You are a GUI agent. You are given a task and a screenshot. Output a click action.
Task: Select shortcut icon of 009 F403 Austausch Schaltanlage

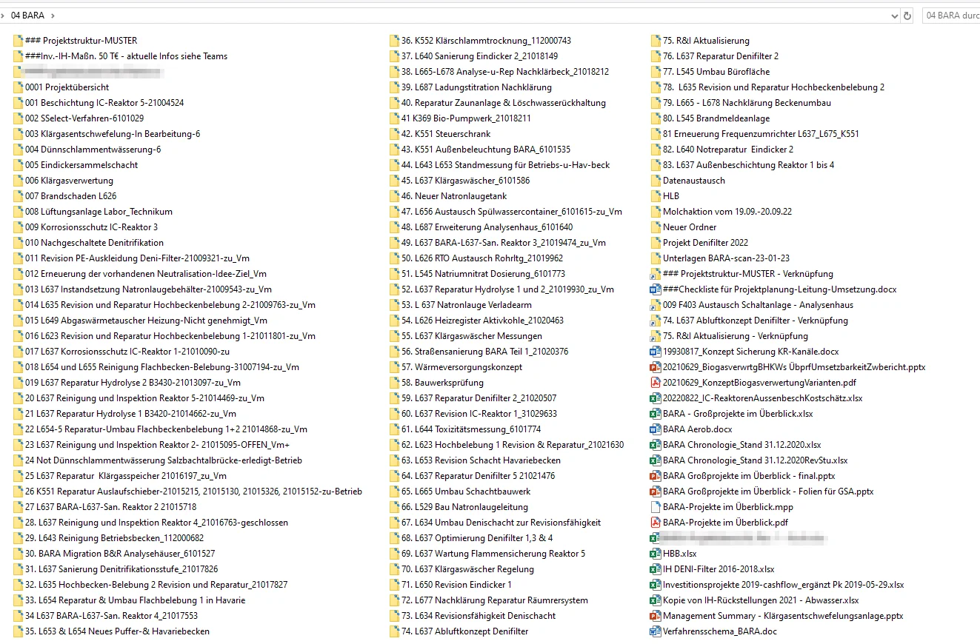point(655,305)
